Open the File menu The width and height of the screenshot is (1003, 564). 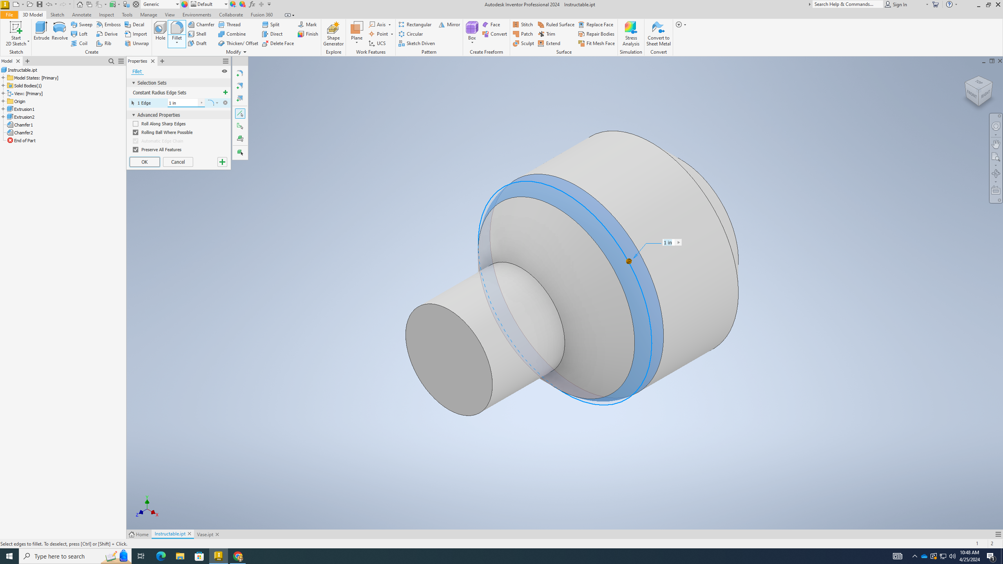(x=9, y=14)
